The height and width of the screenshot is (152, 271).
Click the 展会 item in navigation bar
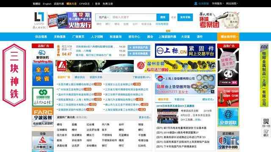(150, 37)
